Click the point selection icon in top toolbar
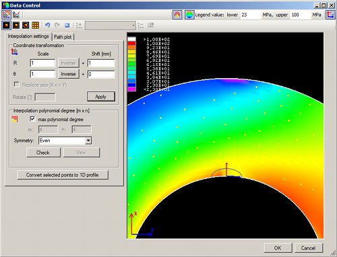 pos(6,15)
